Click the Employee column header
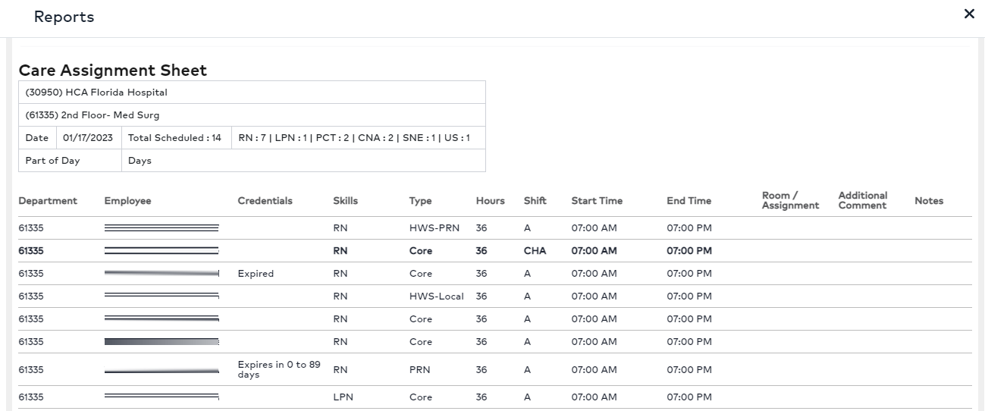 tap(127, 201)
